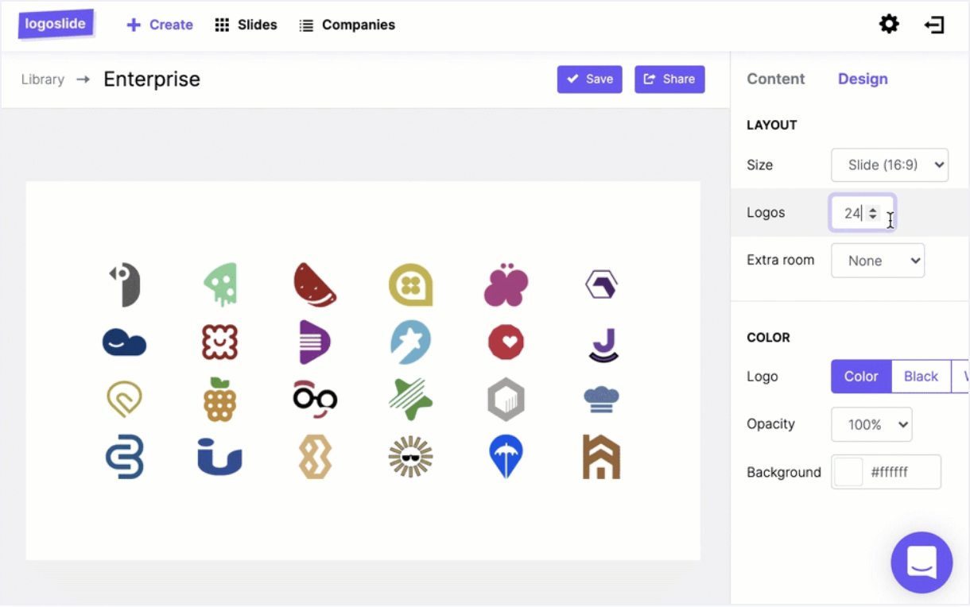The height and width of the screenshot is (607, 970).
Task: Set logo style to Black
Action: tap(921, 377)
